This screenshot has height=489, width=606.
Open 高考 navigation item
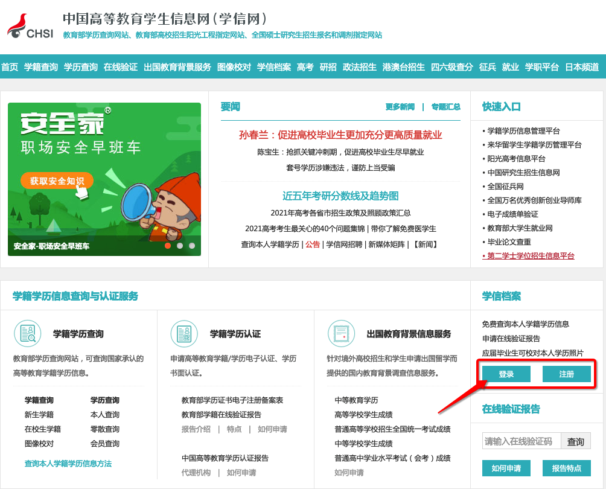tap(305, 67)
